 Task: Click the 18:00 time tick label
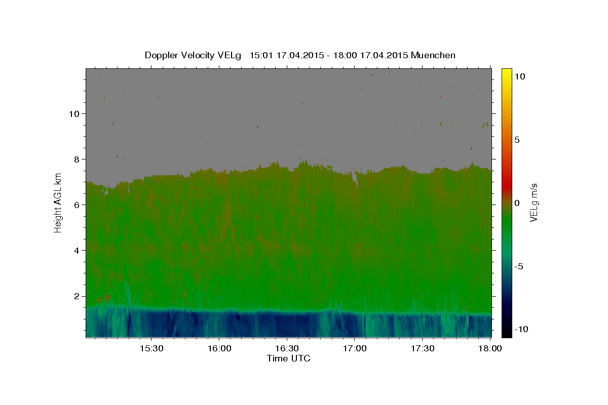(490, 349)
